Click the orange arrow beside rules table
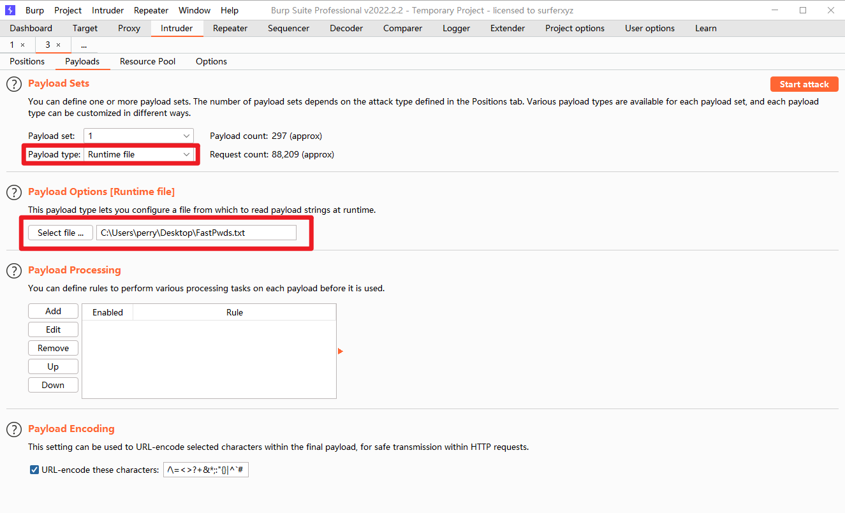 coord(341,351)
